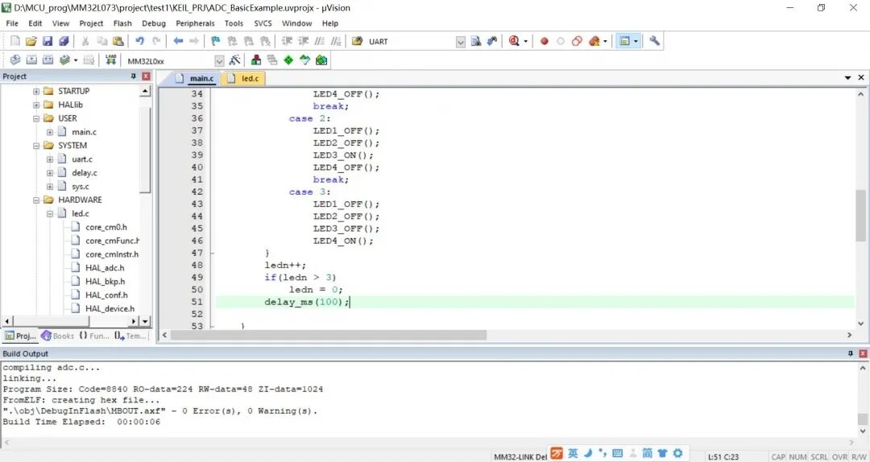Screen dimensions: 870x462
Task: Toggle the IME English mode 英 button
Action: point(574,453)
